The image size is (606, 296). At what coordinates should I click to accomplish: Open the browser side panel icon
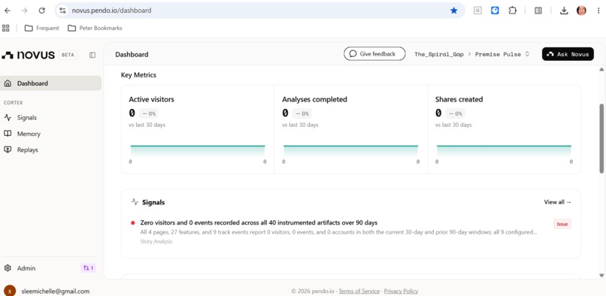[x=538, y=11]
